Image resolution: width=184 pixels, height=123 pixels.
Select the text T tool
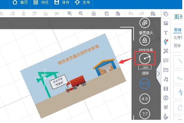[x=166, y=33]
